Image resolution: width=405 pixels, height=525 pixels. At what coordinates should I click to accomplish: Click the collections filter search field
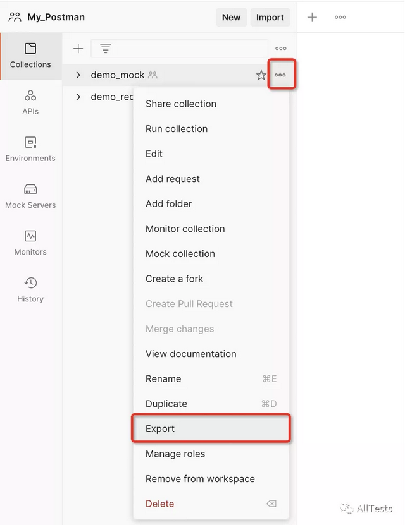pos(179,49)
